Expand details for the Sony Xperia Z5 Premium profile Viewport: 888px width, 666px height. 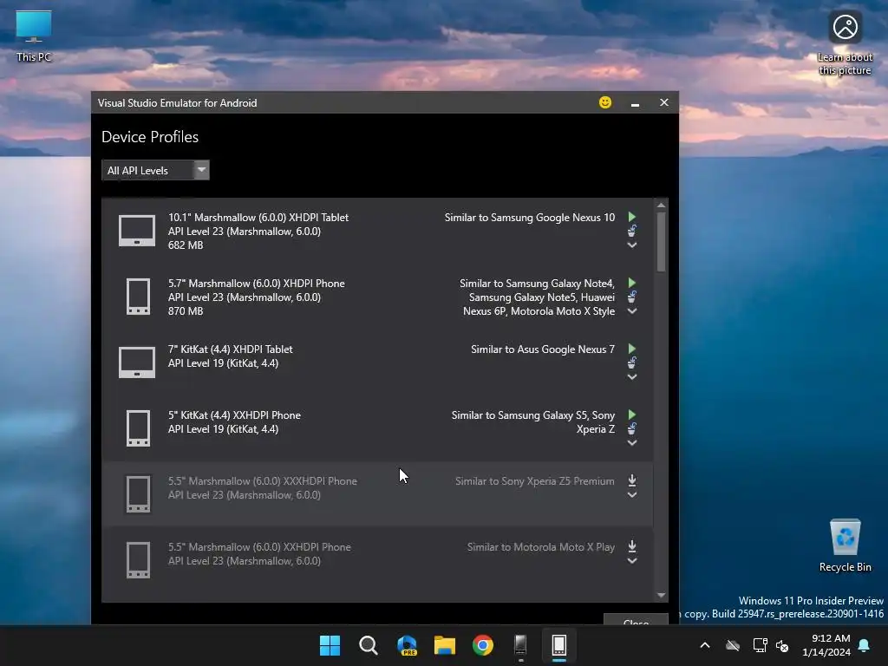click(x=632, y=495)
